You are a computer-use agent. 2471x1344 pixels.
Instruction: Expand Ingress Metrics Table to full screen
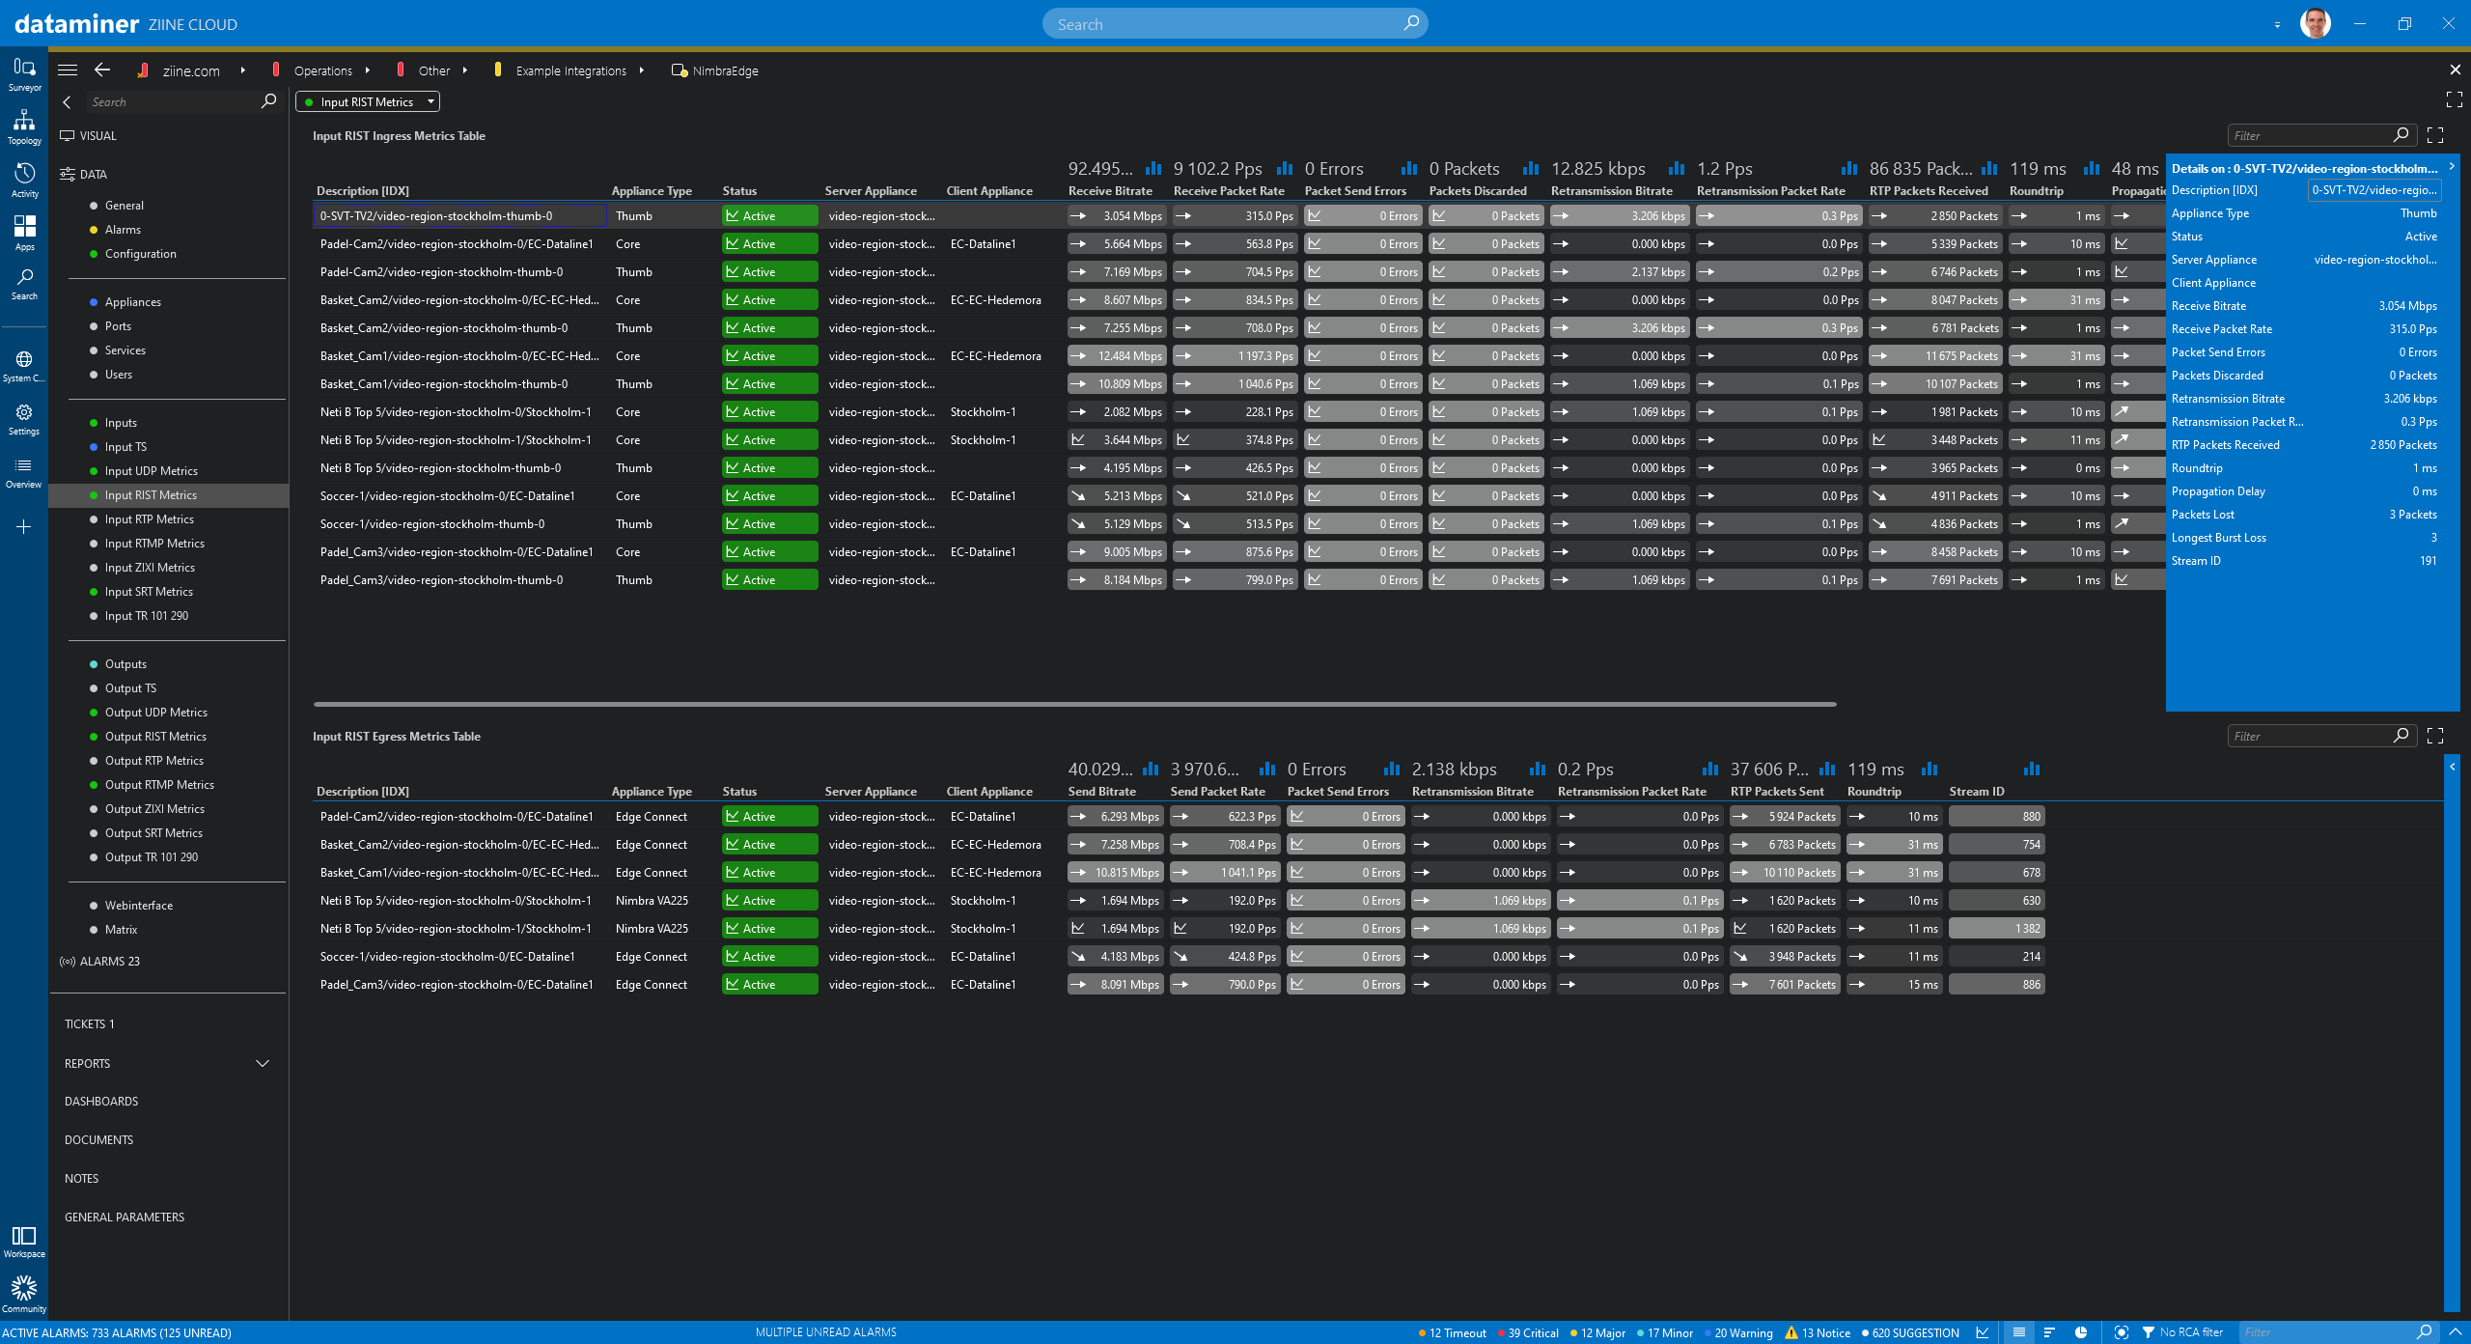tap(2435, 136)
